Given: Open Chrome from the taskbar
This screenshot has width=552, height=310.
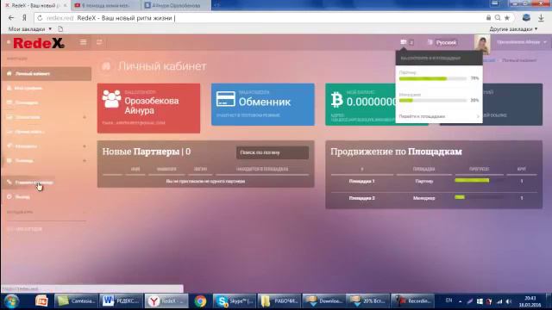Looking at the screenshot, I should (200, 301).
